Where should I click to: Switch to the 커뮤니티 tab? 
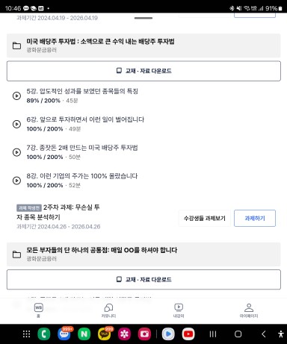(108, 310)
